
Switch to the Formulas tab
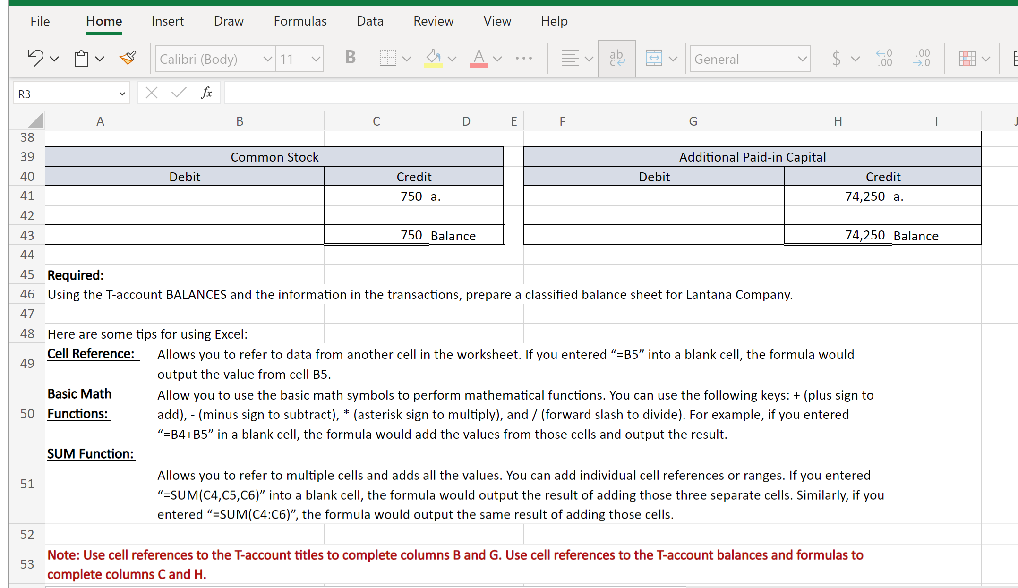point(300,21)
